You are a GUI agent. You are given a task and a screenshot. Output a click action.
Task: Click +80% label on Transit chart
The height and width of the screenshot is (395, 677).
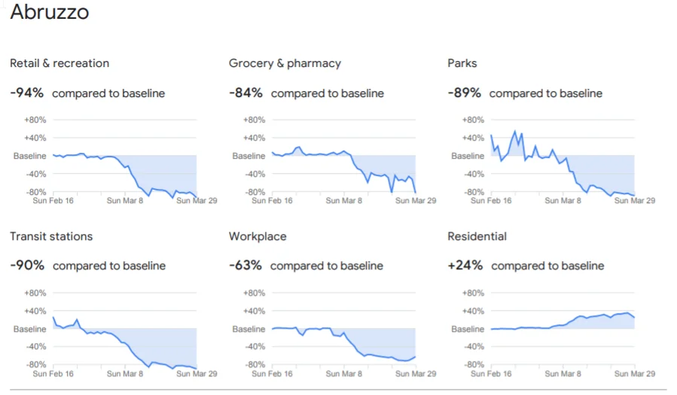click(x=35, y=293)
